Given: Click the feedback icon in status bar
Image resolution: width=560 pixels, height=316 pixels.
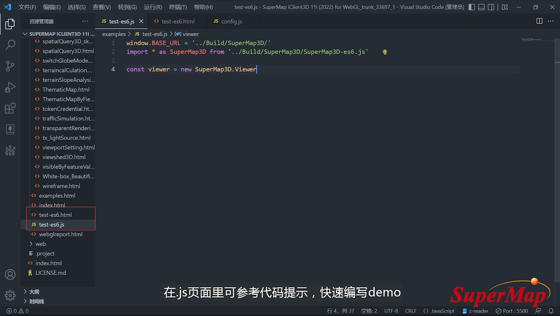Looking at the screenshot, I should tap(538, 311).
